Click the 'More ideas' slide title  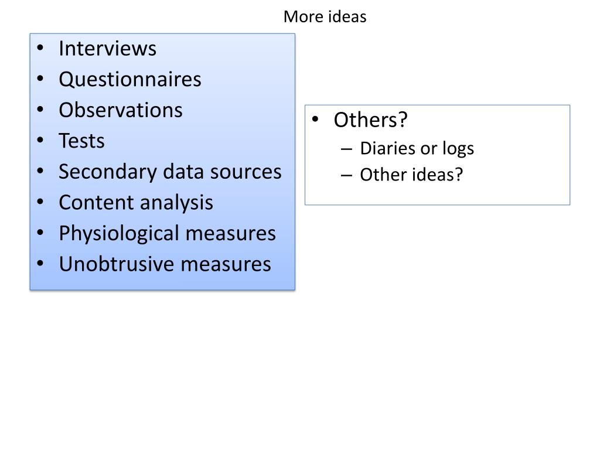[x=325, y=17]
